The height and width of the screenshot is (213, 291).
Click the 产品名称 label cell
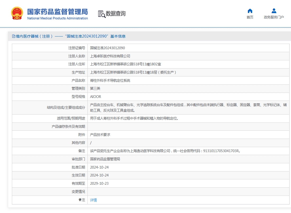coord(50,80)
